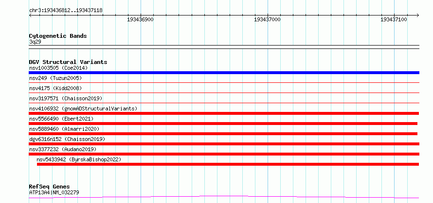Click the chr3:193436812..193437118 coordinate label
Viewport: 433px width, 203px height.
pyautogui.click(x=66, y=11)
